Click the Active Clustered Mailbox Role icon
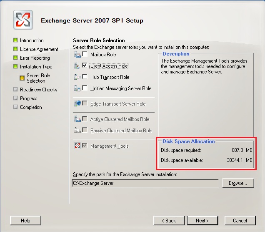 (77, 119)
